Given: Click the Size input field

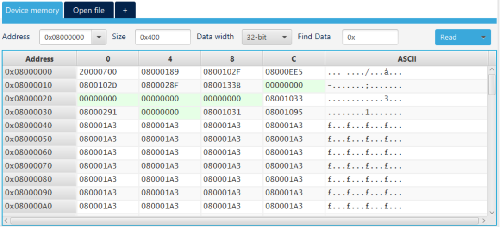Looking at the screenshot, I should click(162, 38).
